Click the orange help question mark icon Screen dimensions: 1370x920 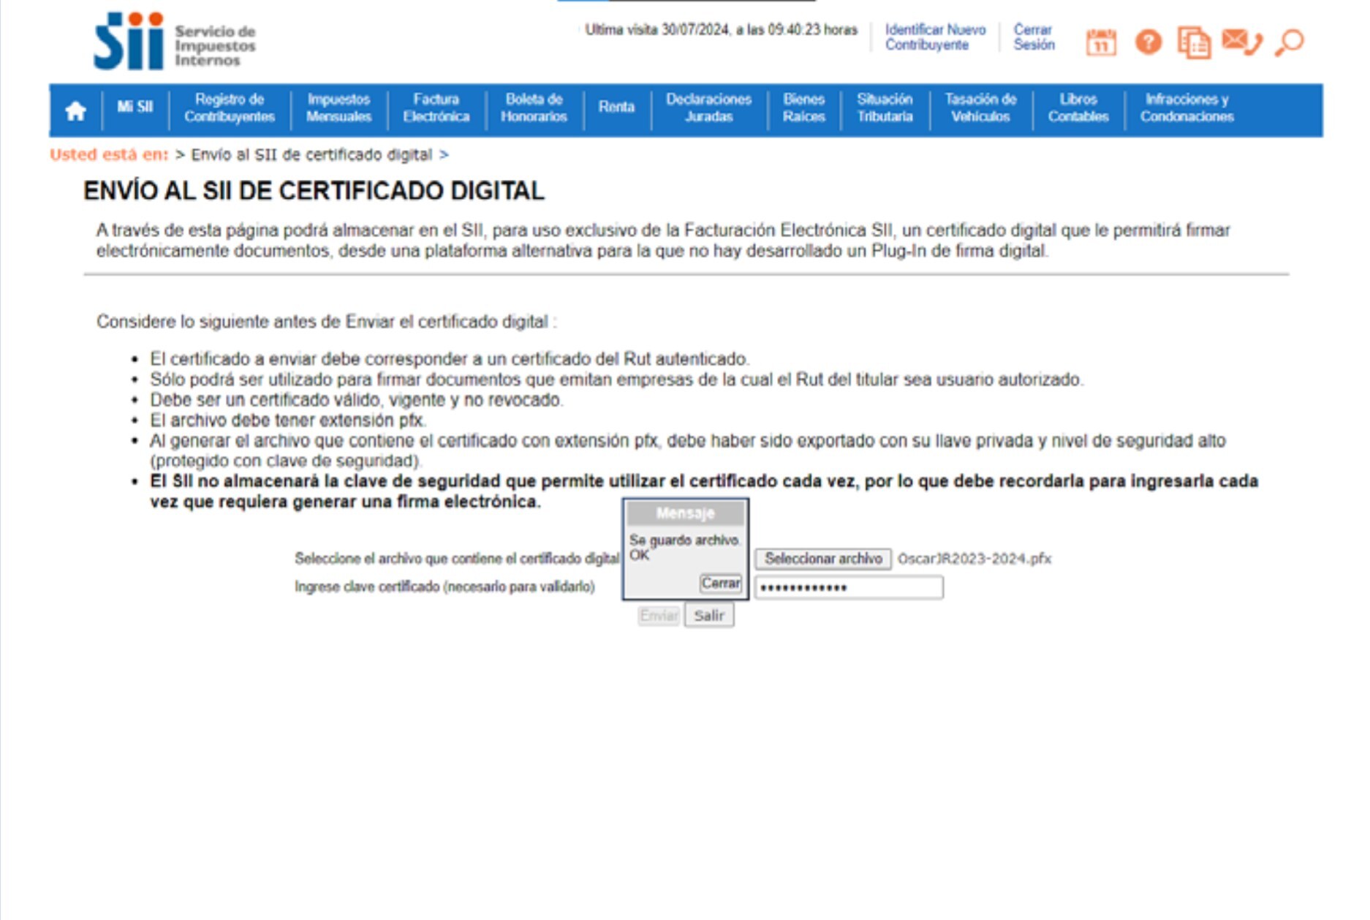1148,42
